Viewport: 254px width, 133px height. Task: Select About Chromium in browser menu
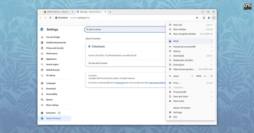[190, 108]
